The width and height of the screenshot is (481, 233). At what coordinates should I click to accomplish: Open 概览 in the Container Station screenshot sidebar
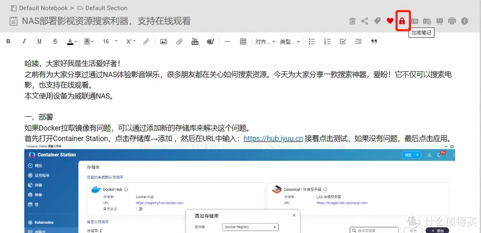click(x=38, y=166)
